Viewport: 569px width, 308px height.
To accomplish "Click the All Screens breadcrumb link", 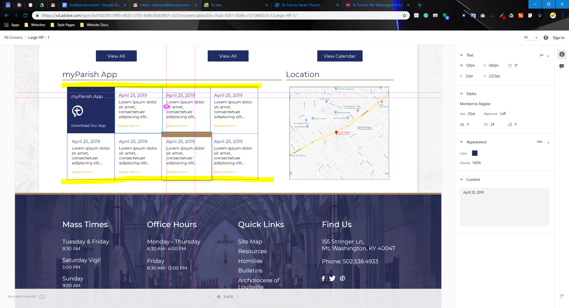I will [13, 38].
